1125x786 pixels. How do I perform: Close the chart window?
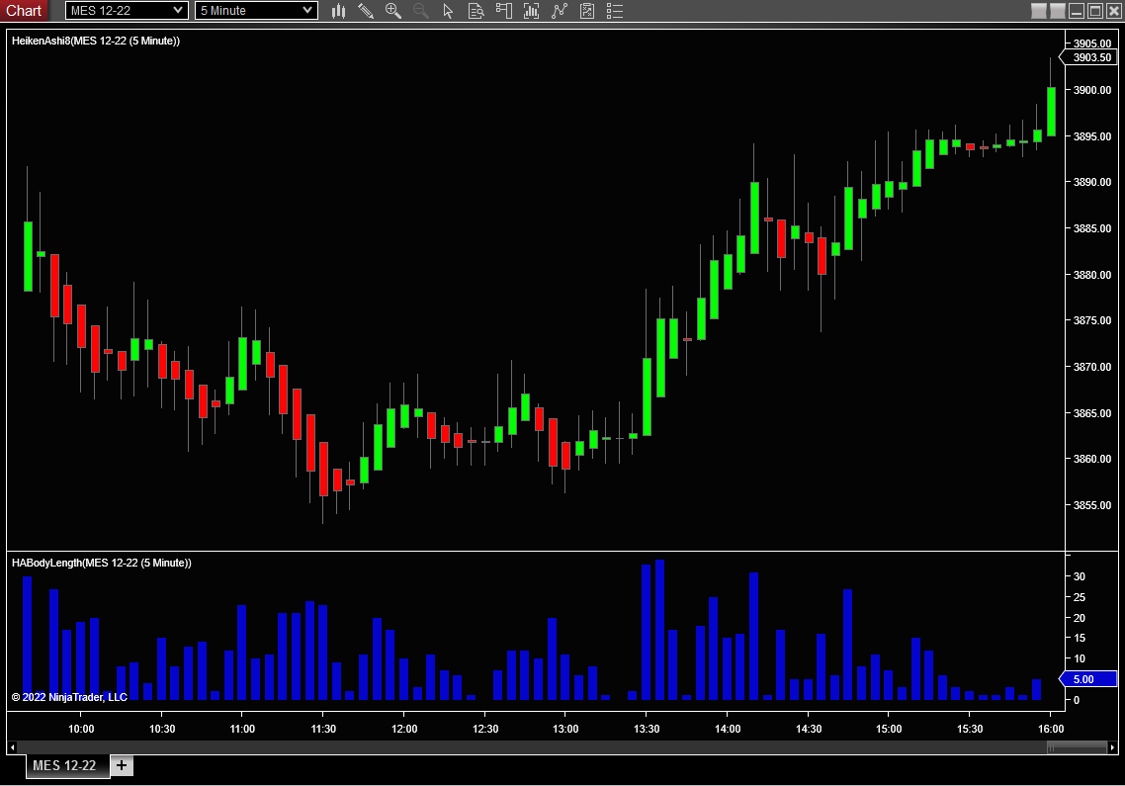(1113, 11)
